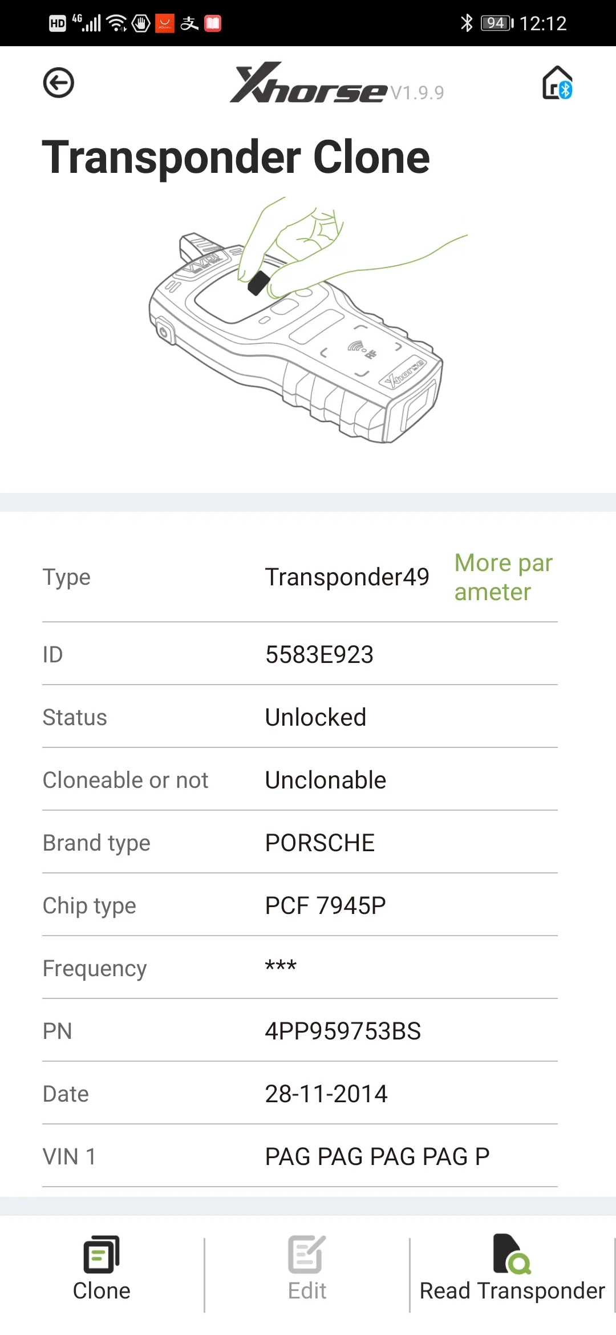616x1335 pixels.
Task: Tap the Unclonable status value
Action: (326, 780)
